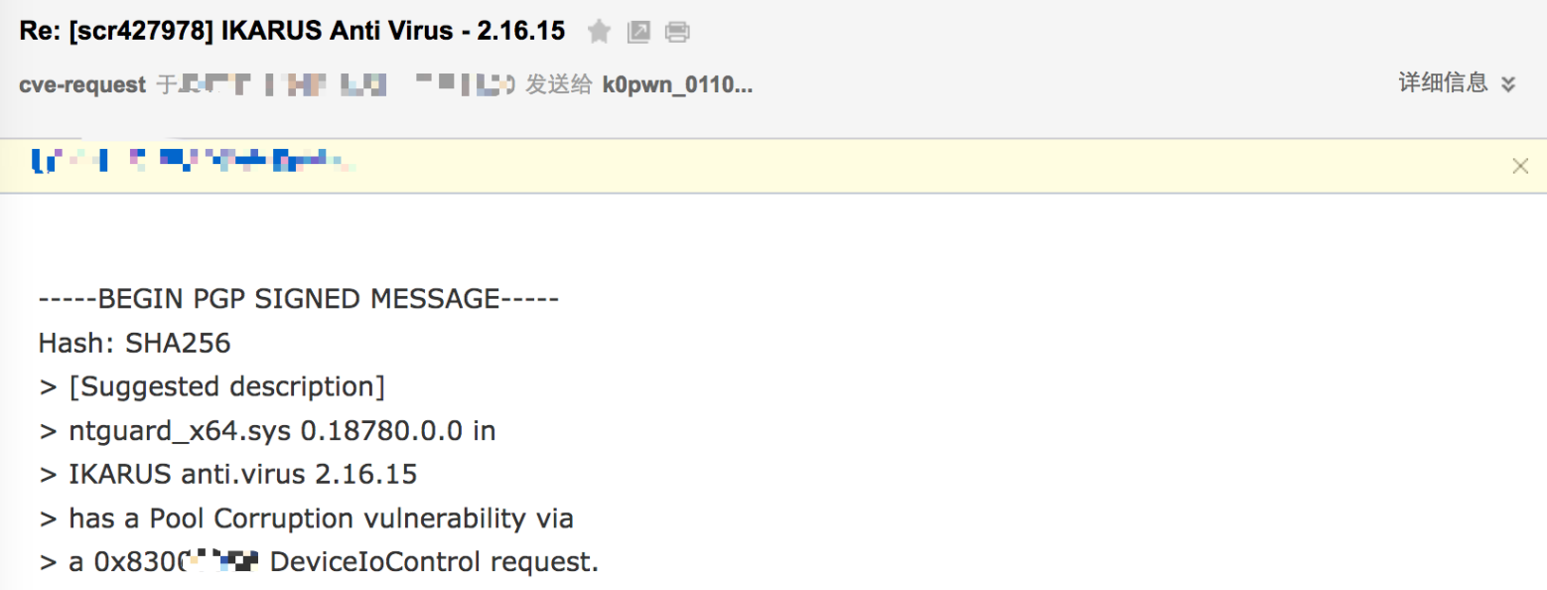
Task: Click the recipient k0pwn_0110...
Action: 677,85
